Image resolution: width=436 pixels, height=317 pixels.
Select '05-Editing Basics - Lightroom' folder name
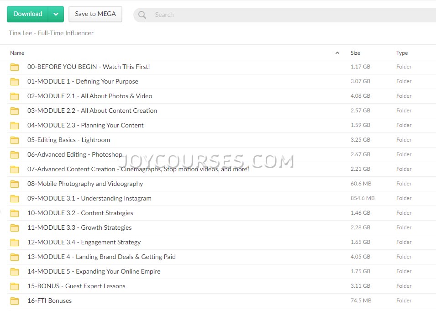(x=68, y=140)
